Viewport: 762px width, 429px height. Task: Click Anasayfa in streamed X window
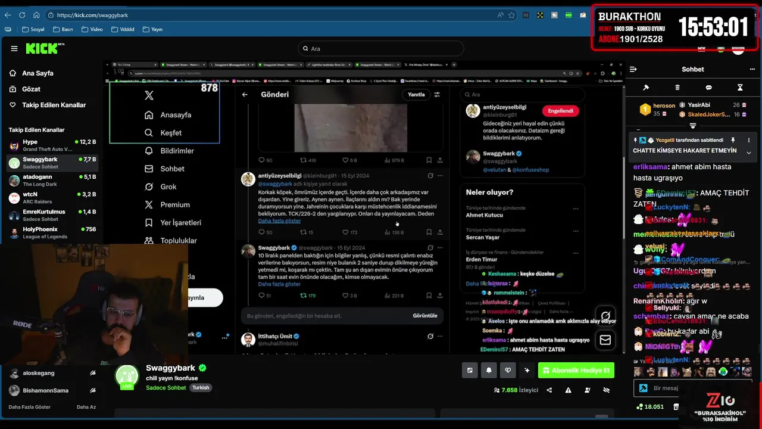pos(167,115)
